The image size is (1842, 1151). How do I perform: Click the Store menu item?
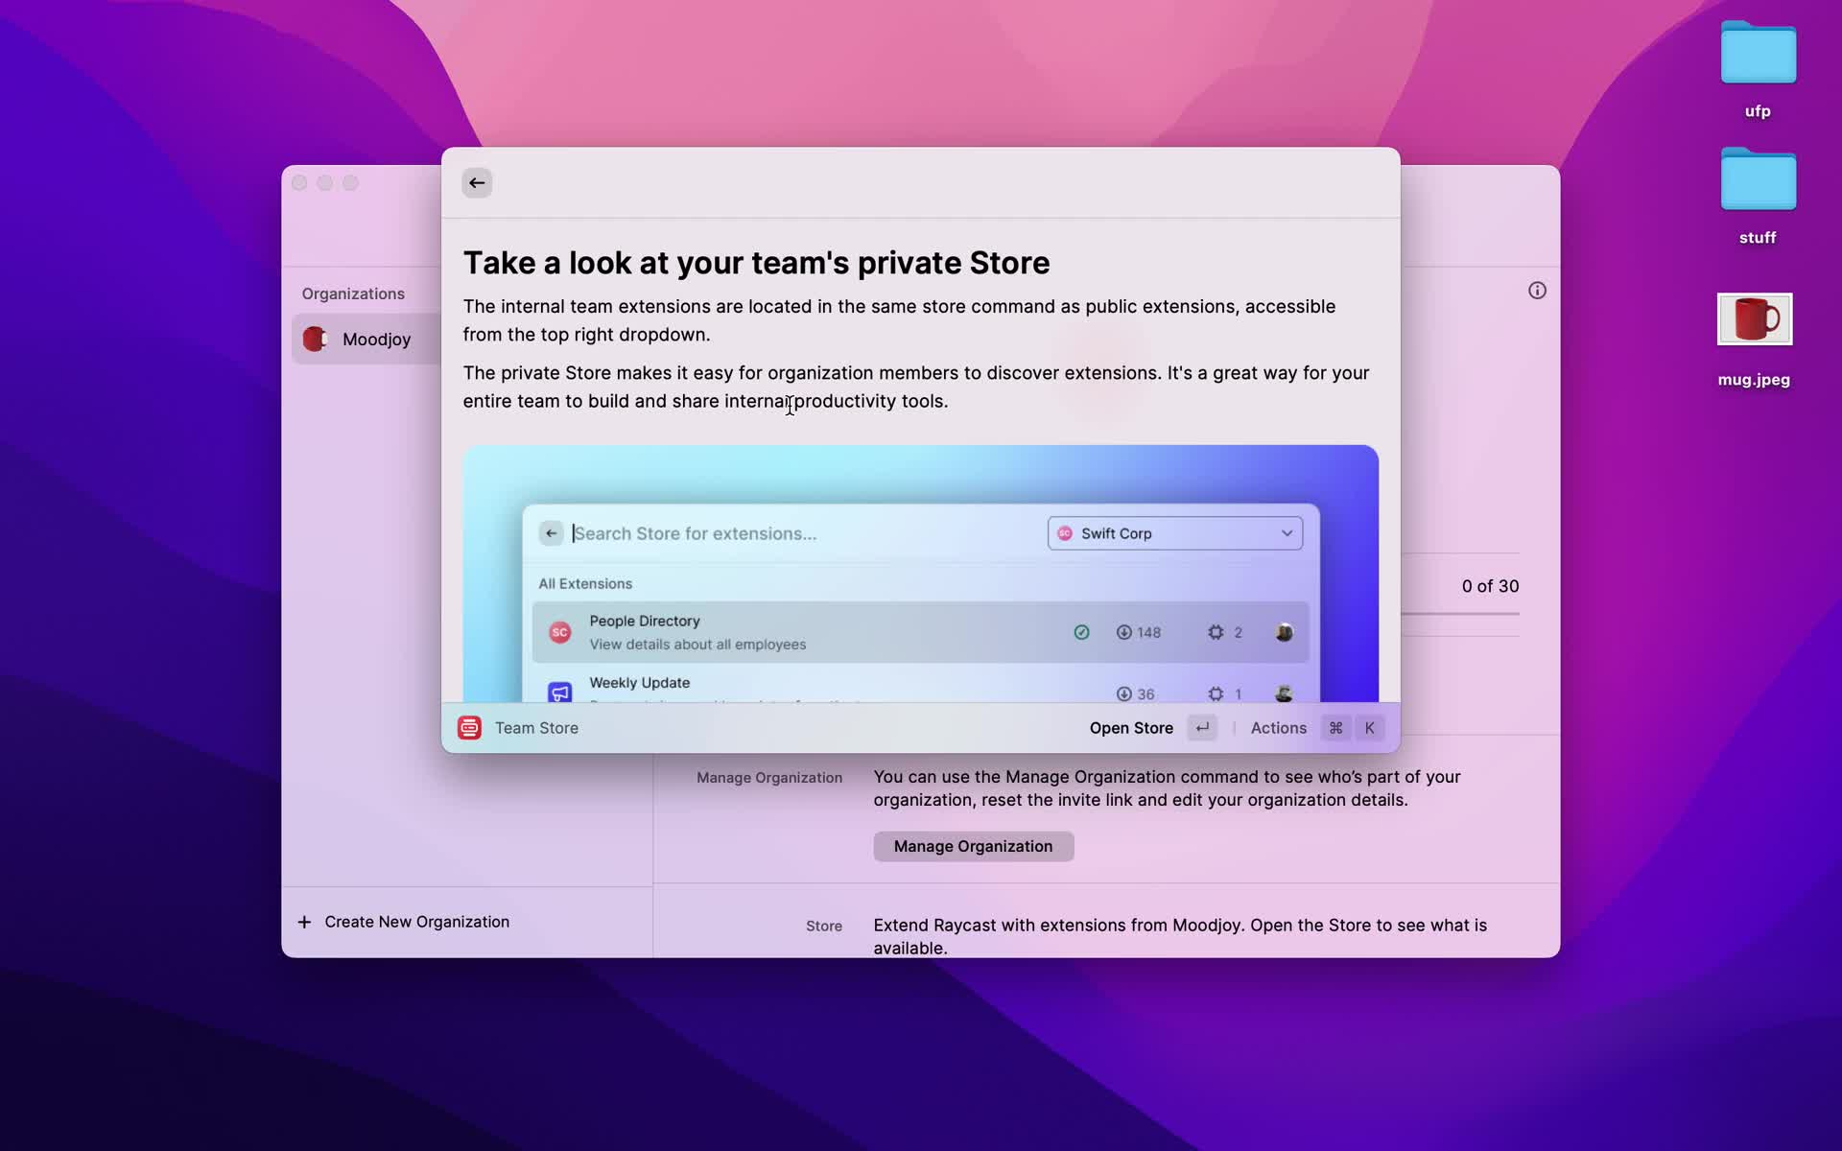pyautogui.click(x=823, y=926)
